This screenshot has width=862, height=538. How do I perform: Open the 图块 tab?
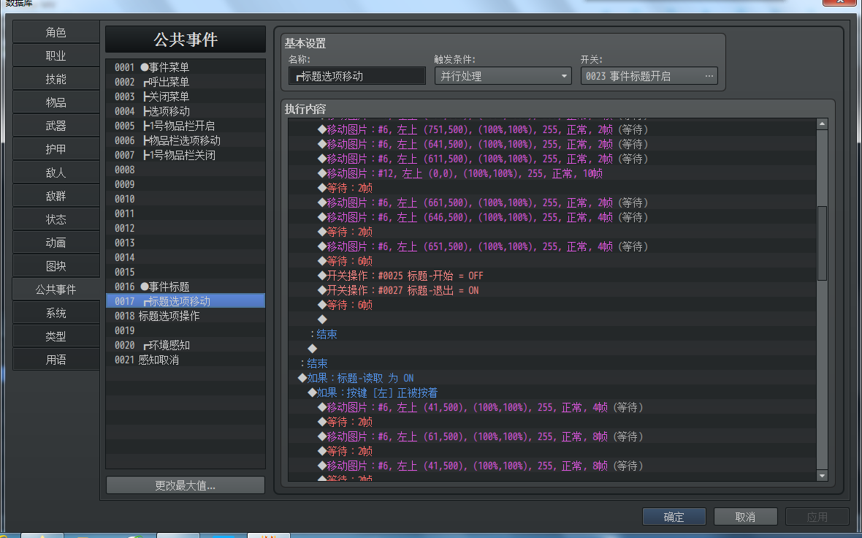(56, 266)
